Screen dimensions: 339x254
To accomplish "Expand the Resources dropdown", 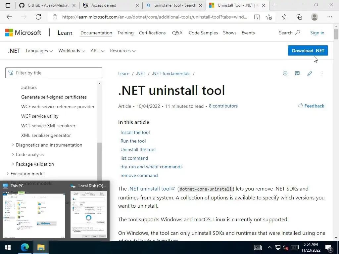I will (x=122, y=51).
